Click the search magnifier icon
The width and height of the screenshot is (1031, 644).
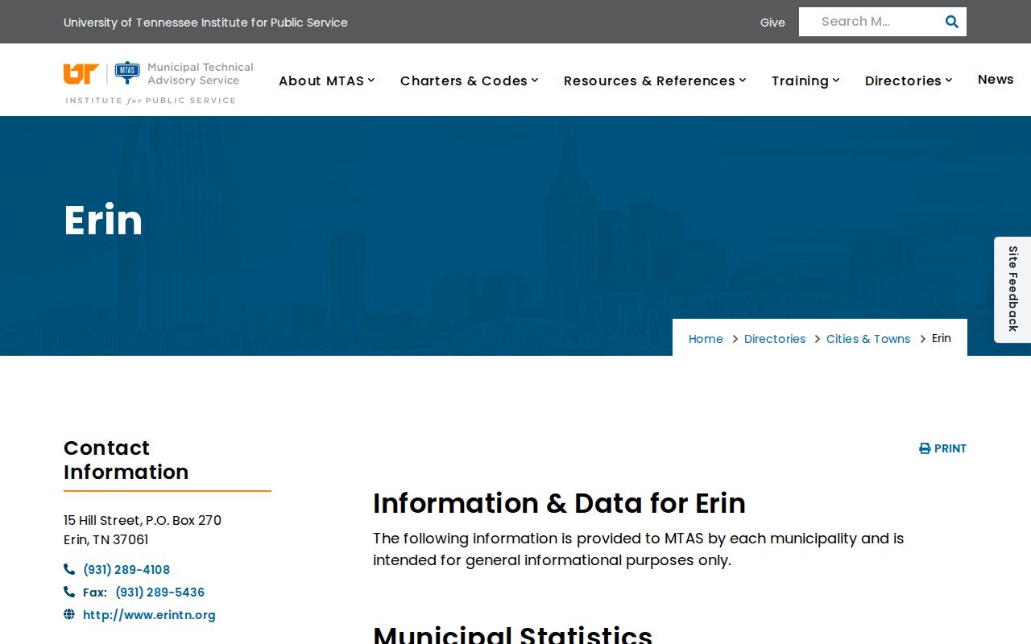point(951,22)
